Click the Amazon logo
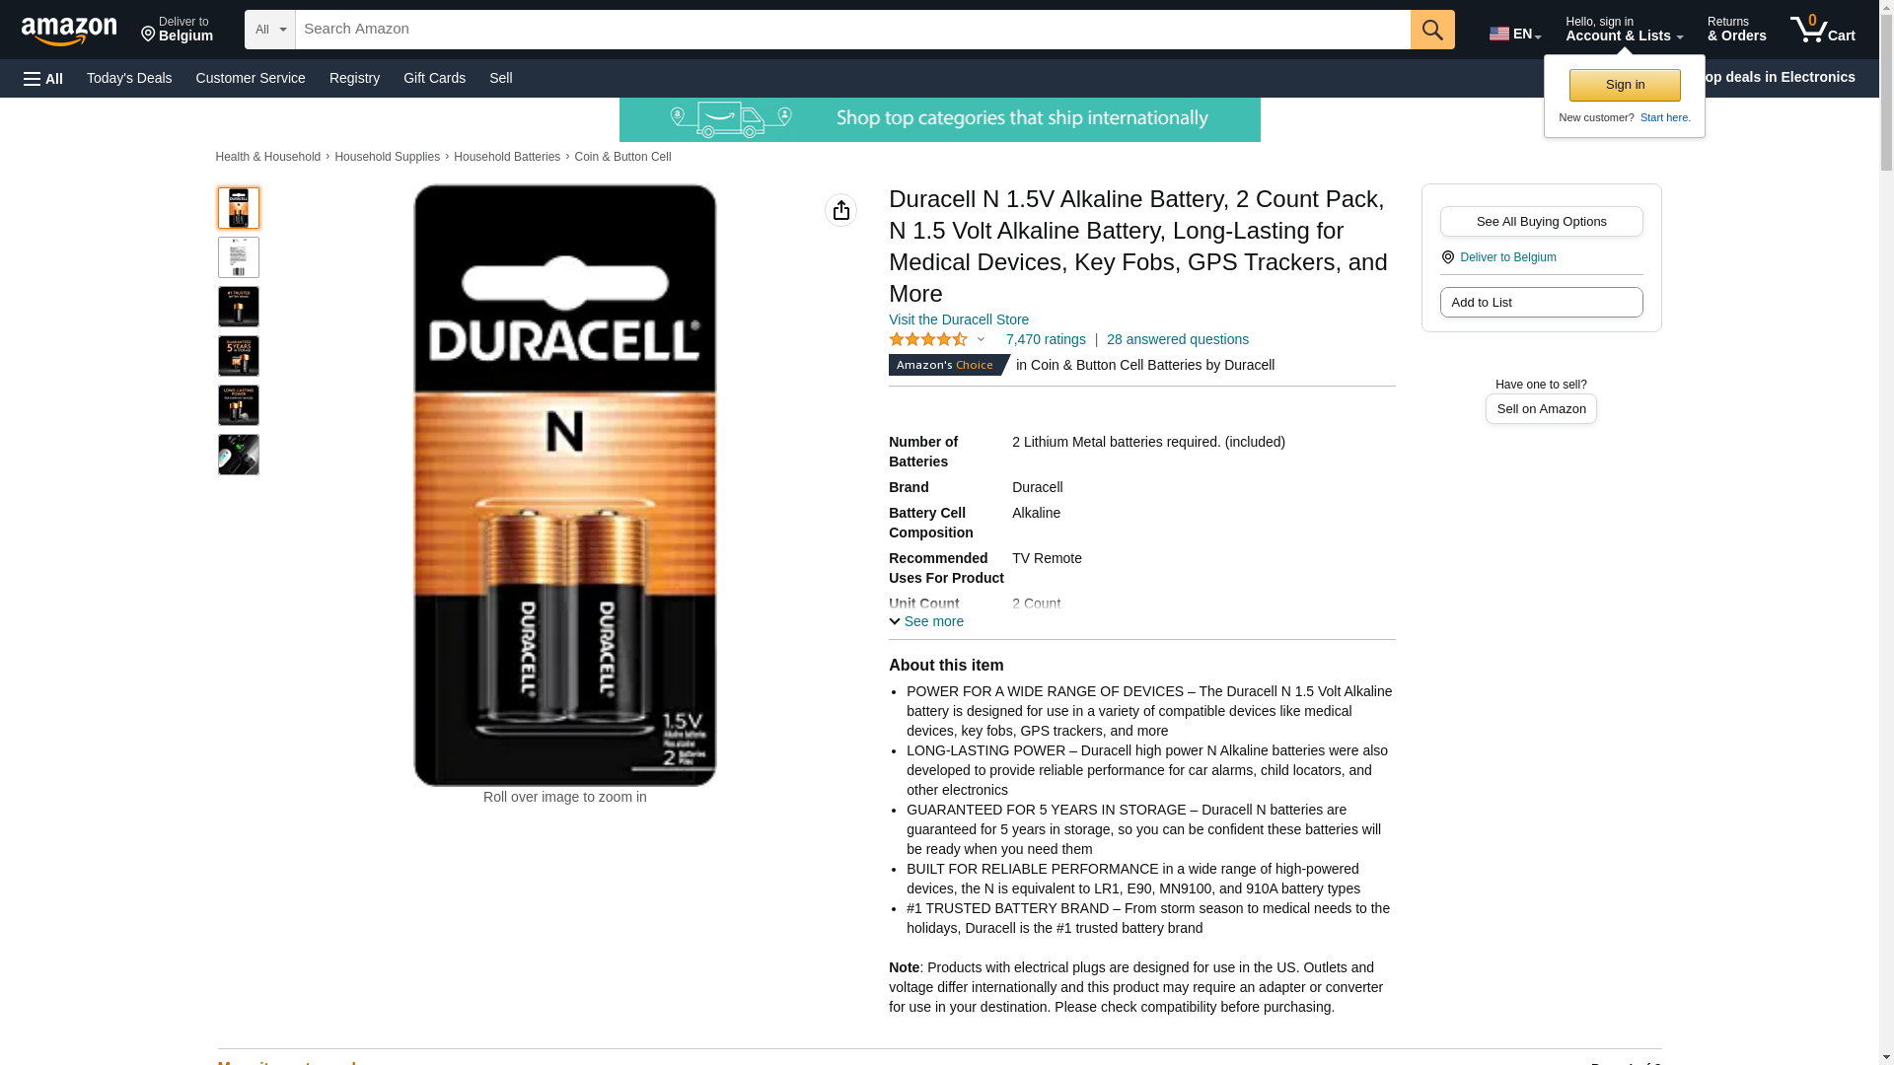Screen dimensions: 1894x1065 (x=69, y=31)
